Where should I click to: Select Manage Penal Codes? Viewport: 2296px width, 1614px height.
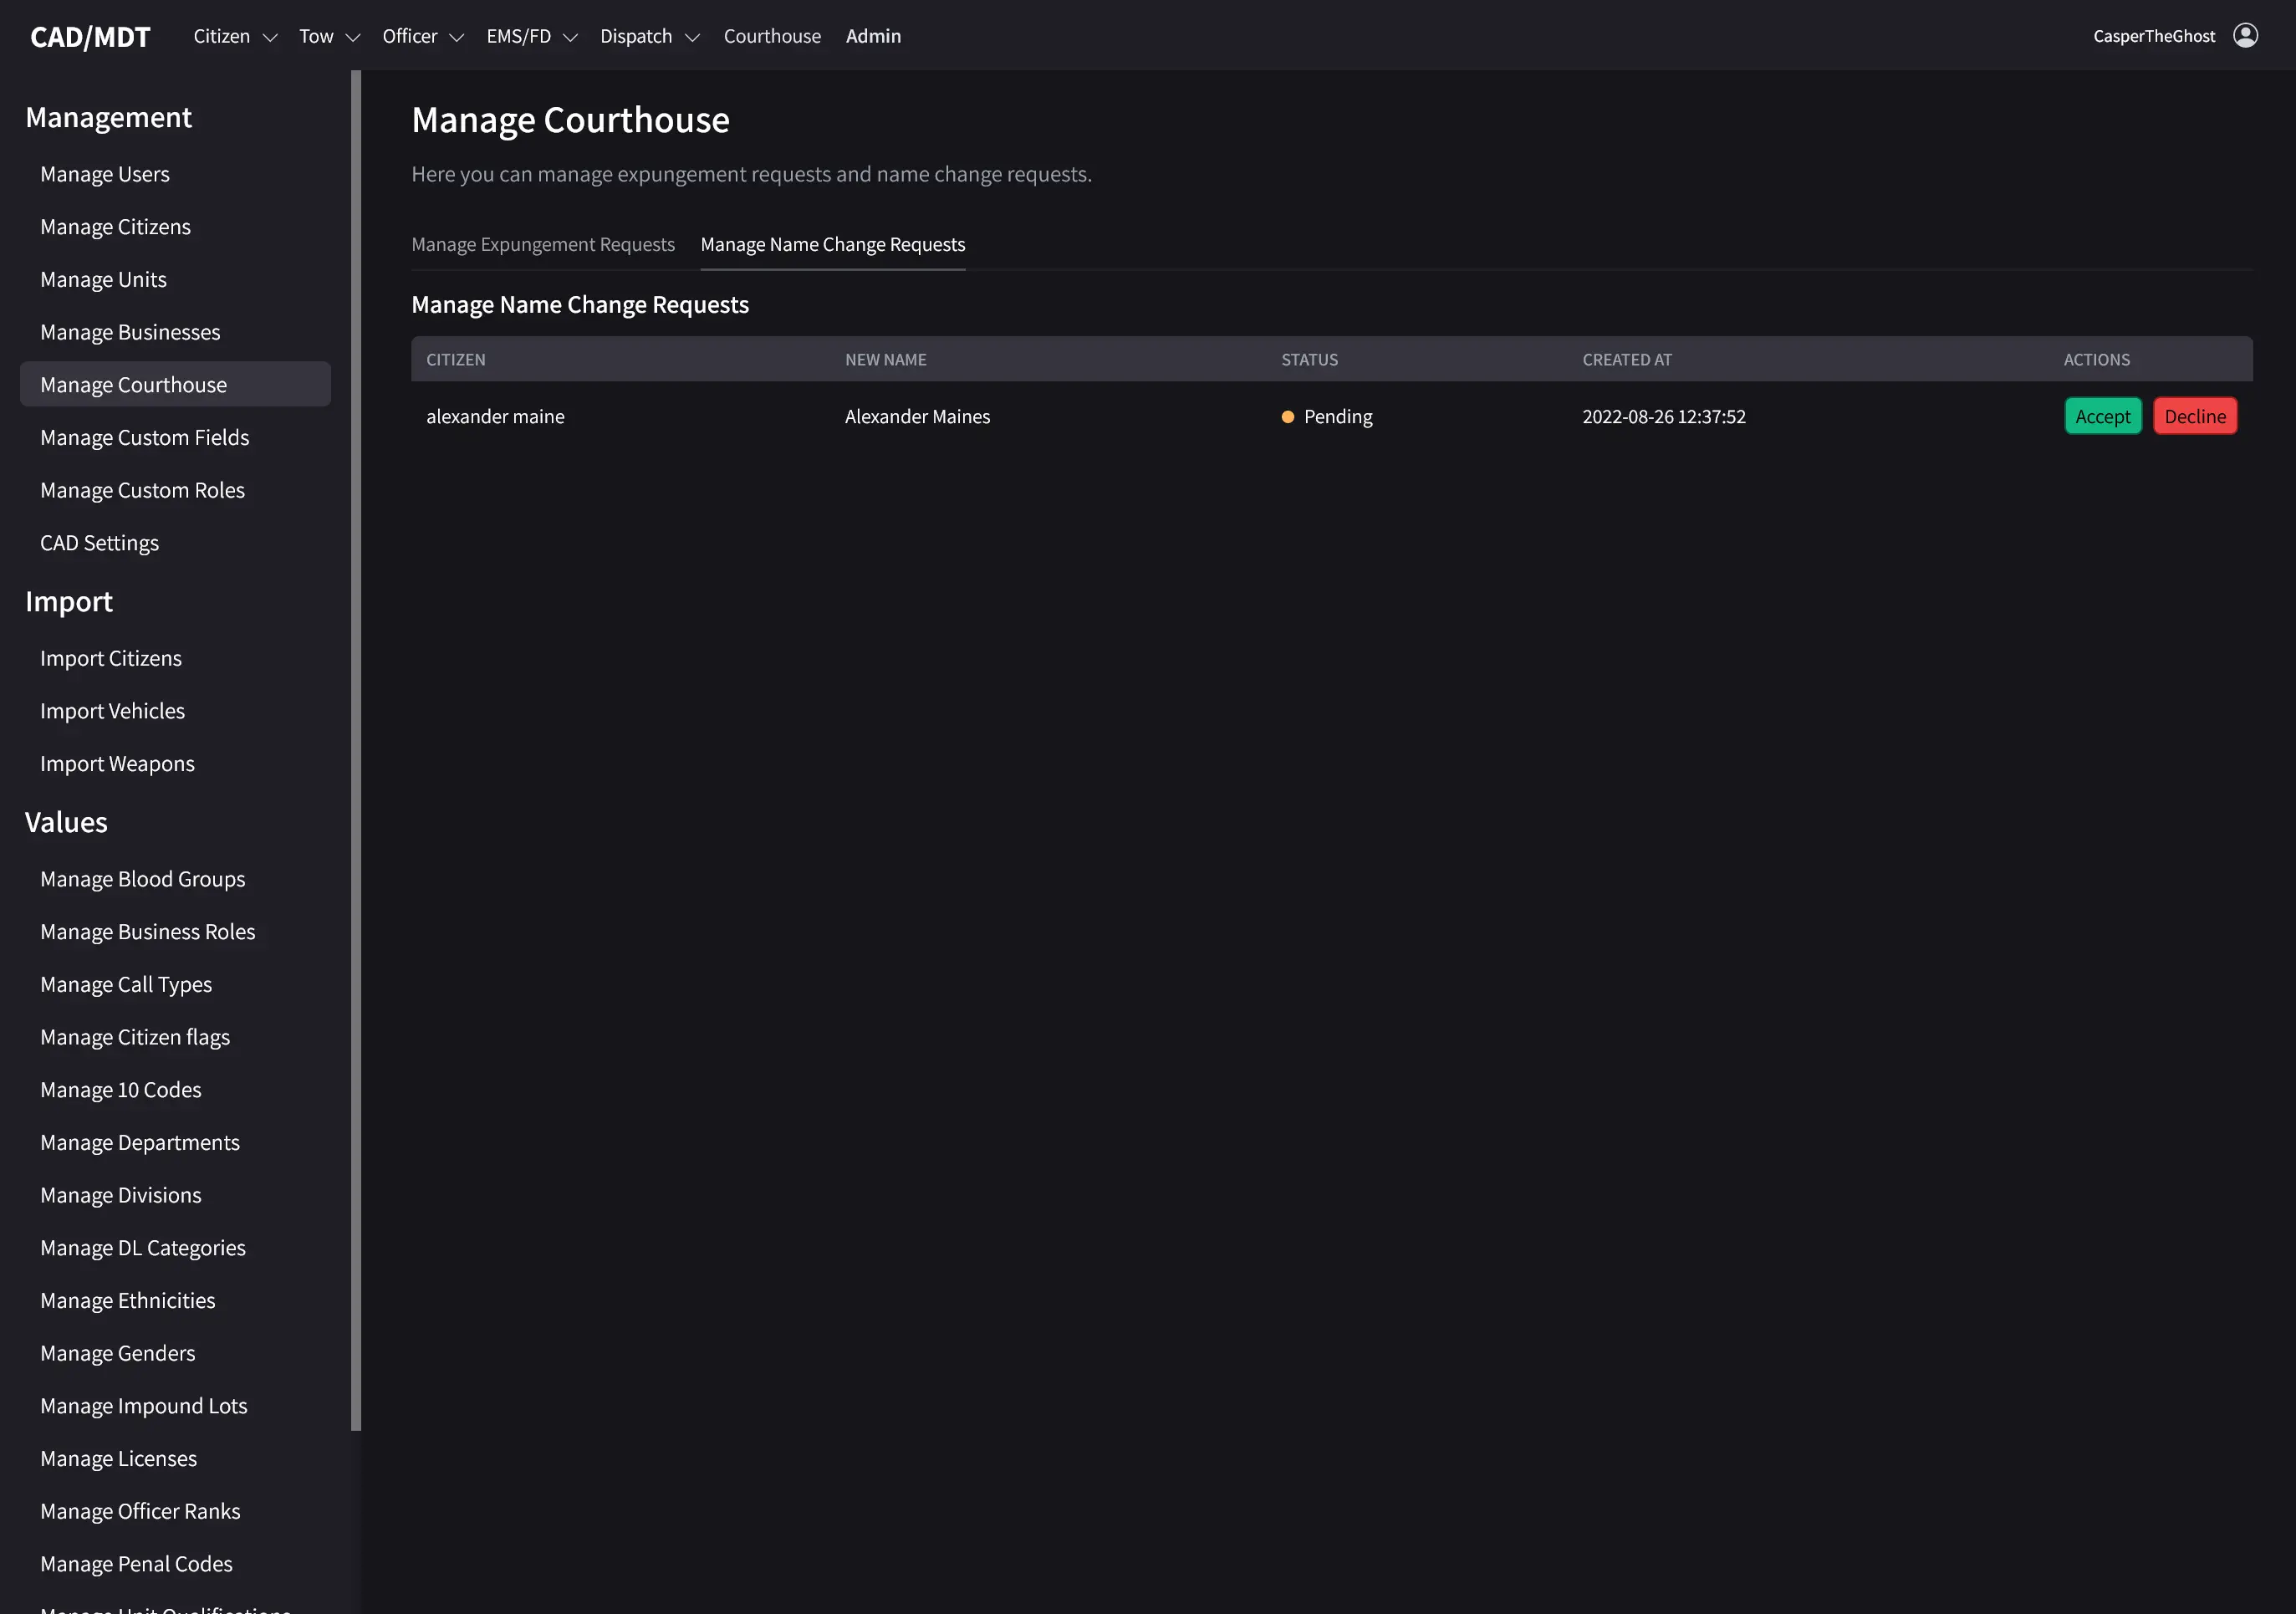[x=136, y=1563]
